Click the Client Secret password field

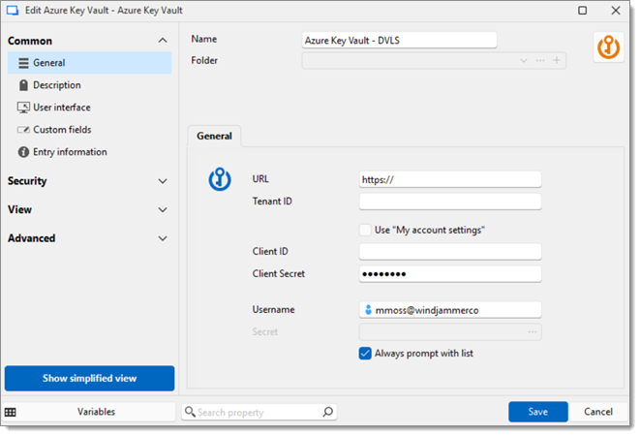[x=450, y=274]
